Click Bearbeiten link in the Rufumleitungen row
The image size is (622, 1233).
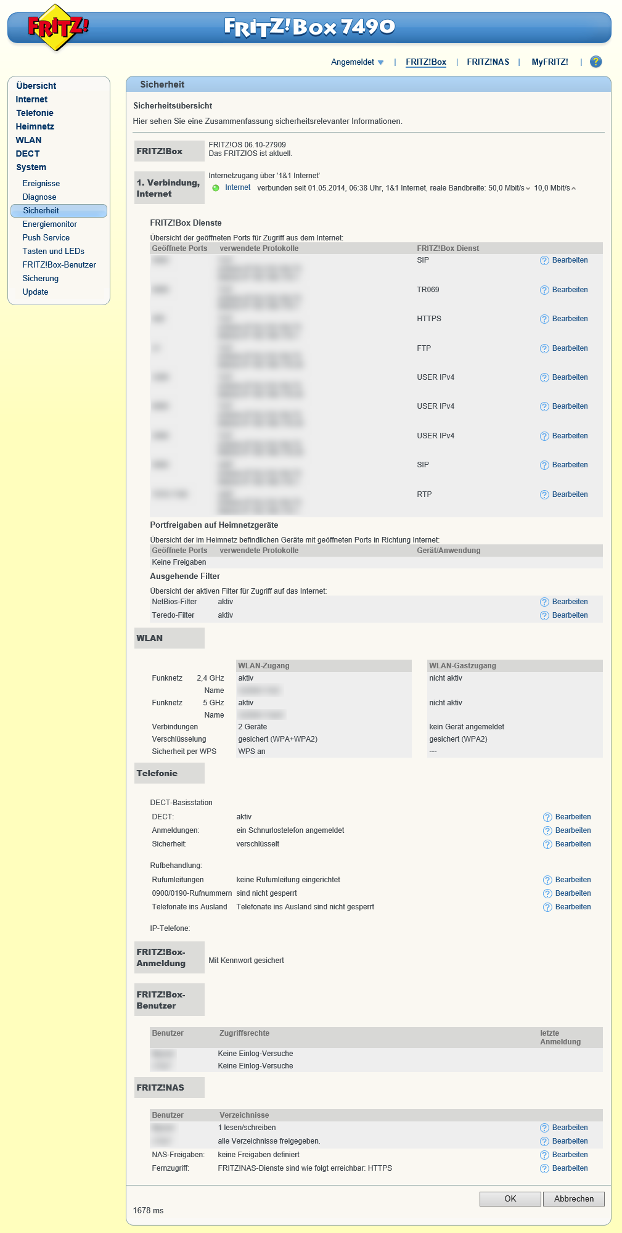(573, 880)
